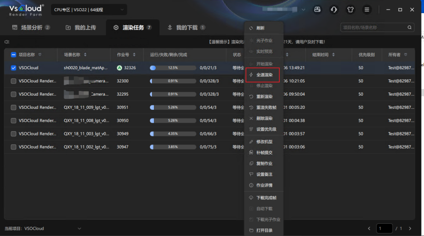Image resolution: width=424 pixels, height=236 pixels.
Task: Open the hamburger main menu icon
Action: click(366, 10)
